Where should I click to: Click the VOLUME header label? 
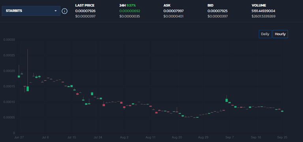pos(259,6)
